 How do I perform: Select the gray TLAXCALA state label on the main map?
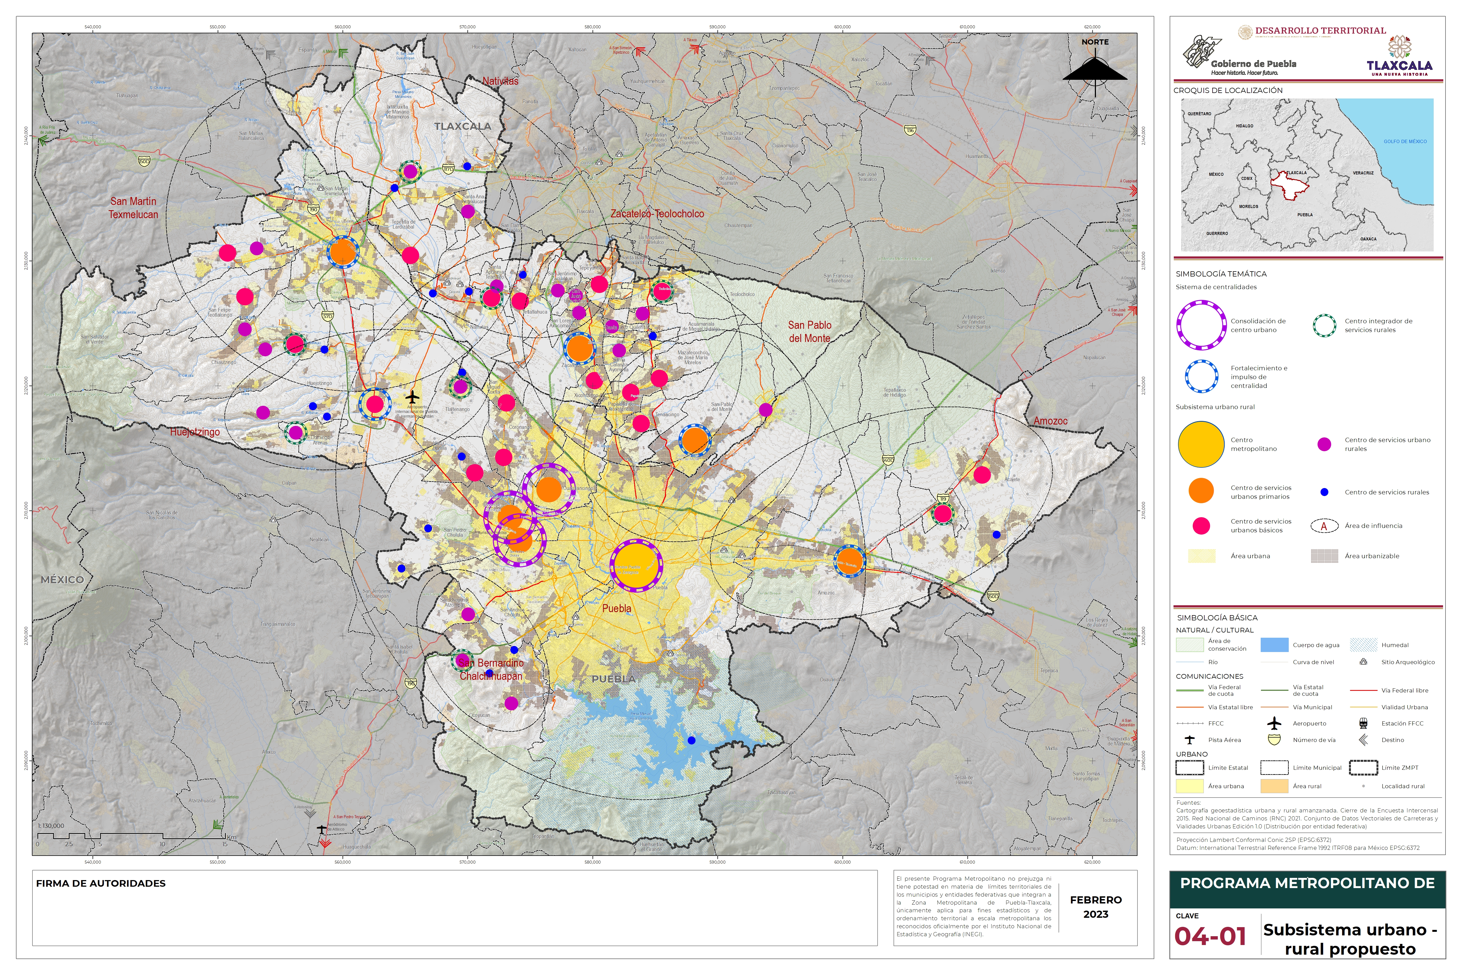tap(463, 126)
